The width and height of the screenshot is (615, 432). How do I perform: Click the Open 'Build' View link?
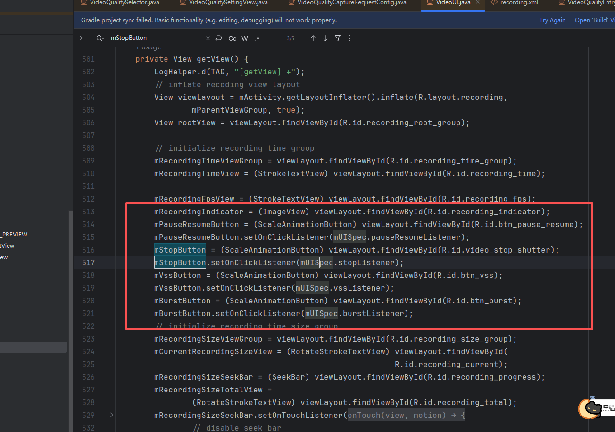pos(595,20)
